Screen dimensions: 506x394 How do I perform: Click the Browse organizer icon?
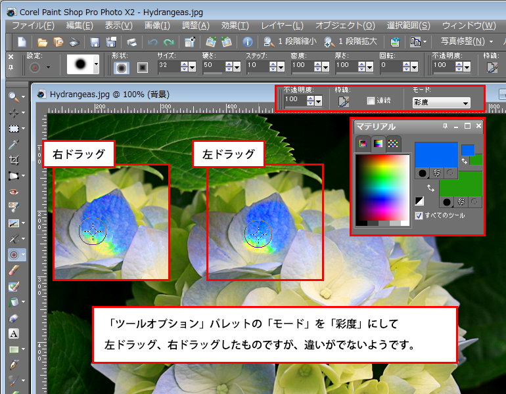pyautogui.click(x=58, y=42)
